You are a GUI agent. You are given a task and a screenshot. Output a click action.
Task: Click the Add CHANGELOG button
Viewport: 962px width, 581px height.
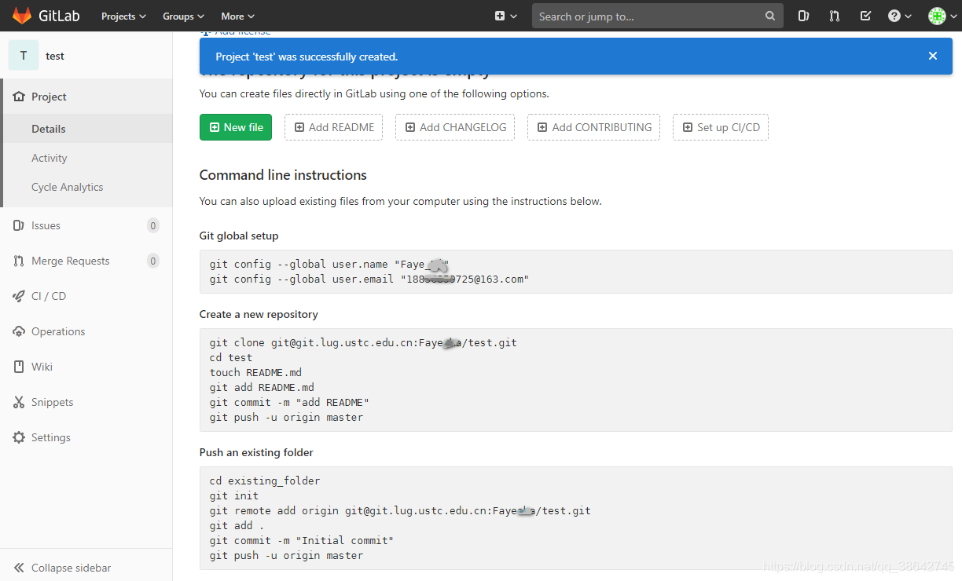pos(455,127)
